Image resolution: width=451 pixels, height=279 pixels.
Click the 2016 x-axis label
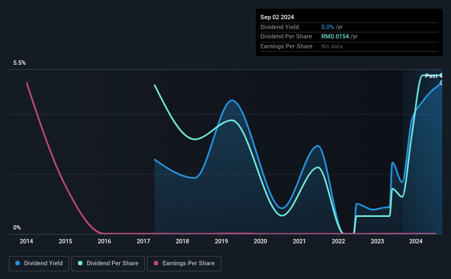[x=104, y=241]
